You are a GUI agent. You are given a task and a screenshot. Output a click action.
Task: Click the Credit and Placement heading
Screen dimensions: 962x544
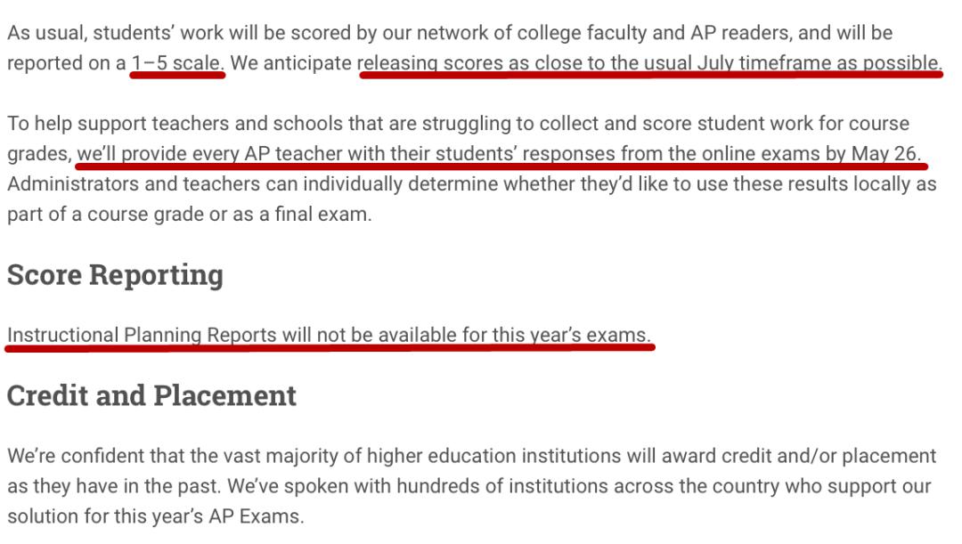pos(151,395)
